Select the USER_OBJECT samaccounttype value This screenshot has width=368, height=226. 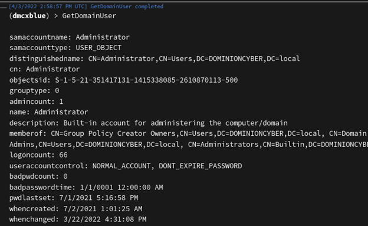click(98, 48)
